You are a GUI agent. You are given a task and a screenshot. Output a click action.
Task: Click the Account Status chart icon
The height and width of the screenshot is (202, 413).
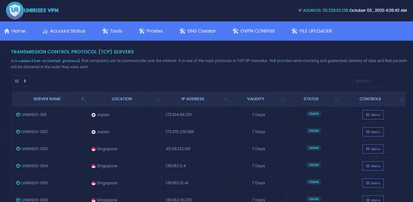click(45, 31)
